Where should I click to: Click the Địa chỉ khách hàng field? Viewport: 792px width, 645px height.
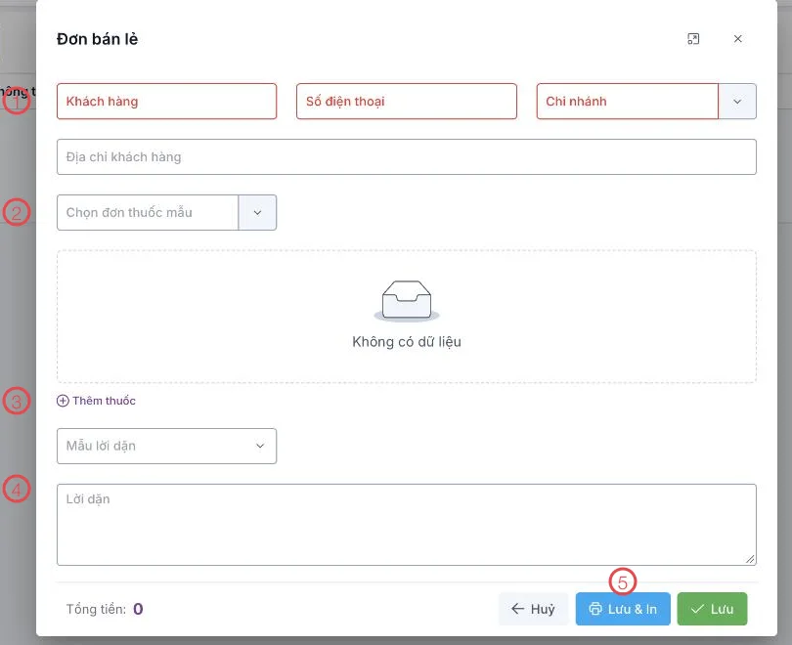pos(407,157)
